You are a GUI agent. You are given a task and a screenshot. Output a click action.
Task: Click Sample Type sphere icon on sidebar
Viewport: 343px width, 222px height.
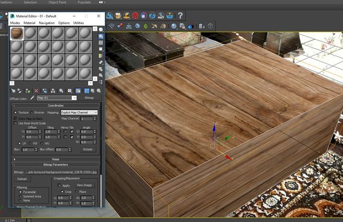click(101, 30)
